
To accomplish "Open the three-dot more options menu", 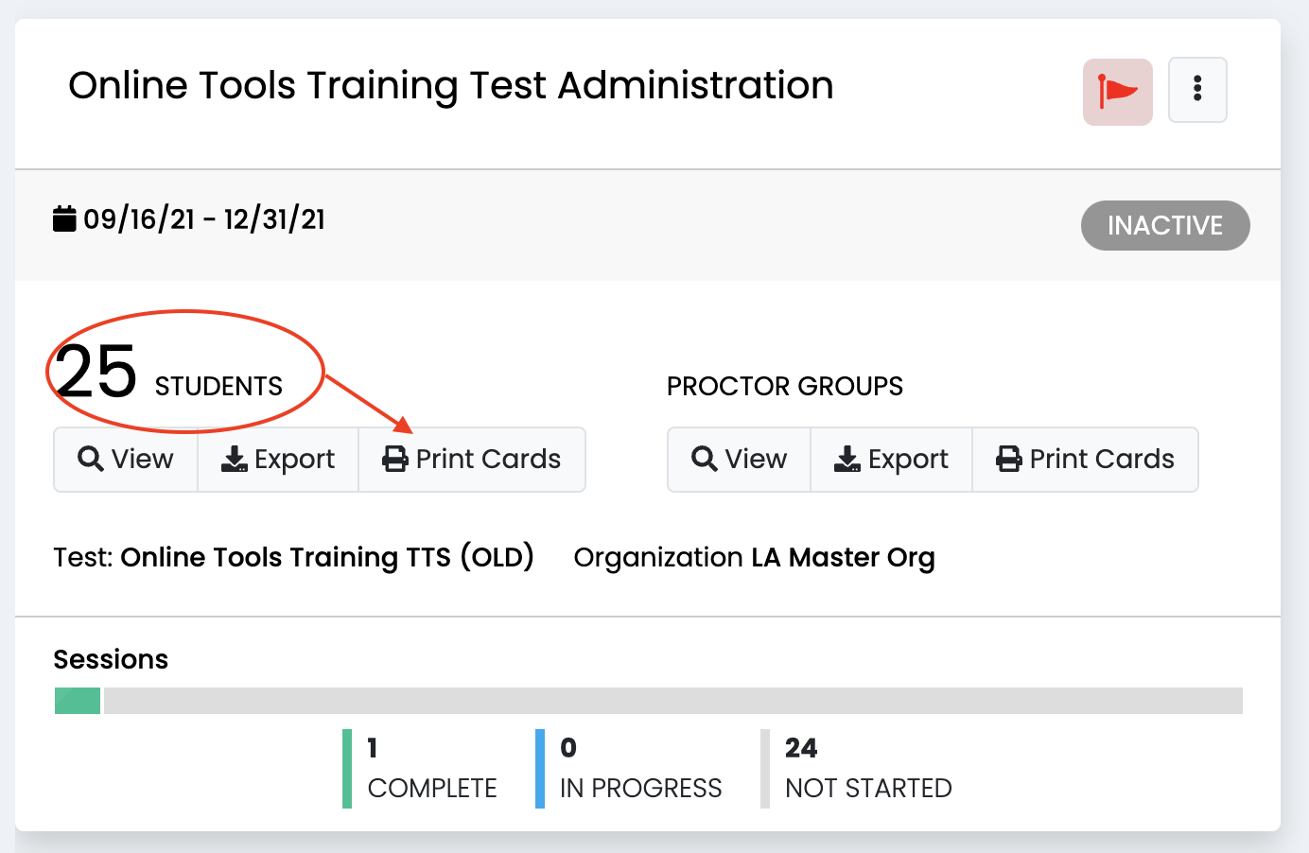I will tap(1197, 90).
